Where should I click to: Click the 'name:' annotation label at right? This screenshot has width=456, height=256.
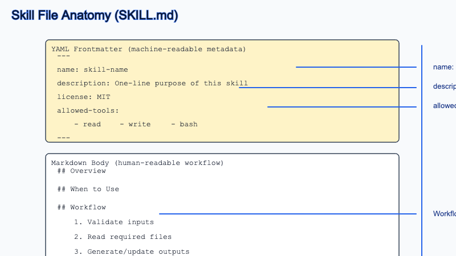click(443, 67)
